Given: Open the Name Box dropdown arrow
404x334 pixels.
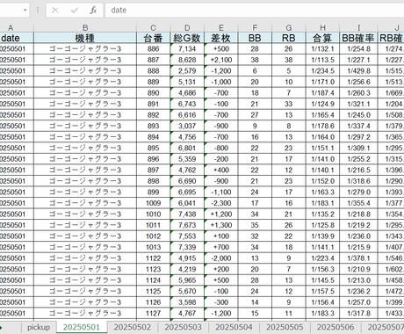Looking at the screenshot, I should click(25, 11).
